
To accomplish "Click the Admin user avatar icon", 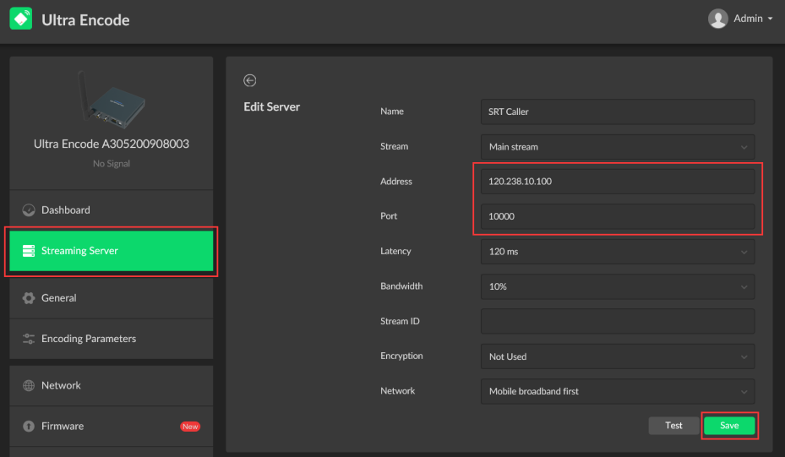I will pyautogui.click(x=718, y=19).
